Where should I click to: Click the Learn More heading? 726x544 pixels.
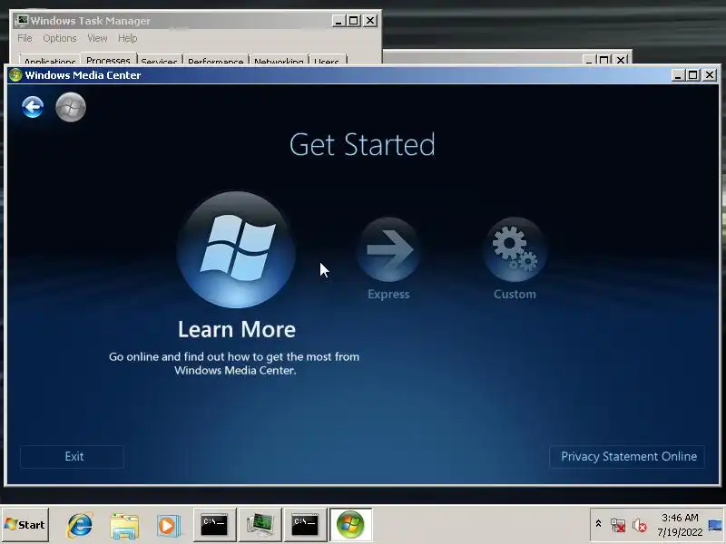tap(237, 329)
